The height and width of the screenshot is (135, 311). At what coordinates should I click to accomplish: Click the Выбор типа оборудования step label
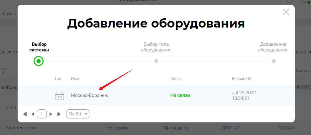point(156,47)
